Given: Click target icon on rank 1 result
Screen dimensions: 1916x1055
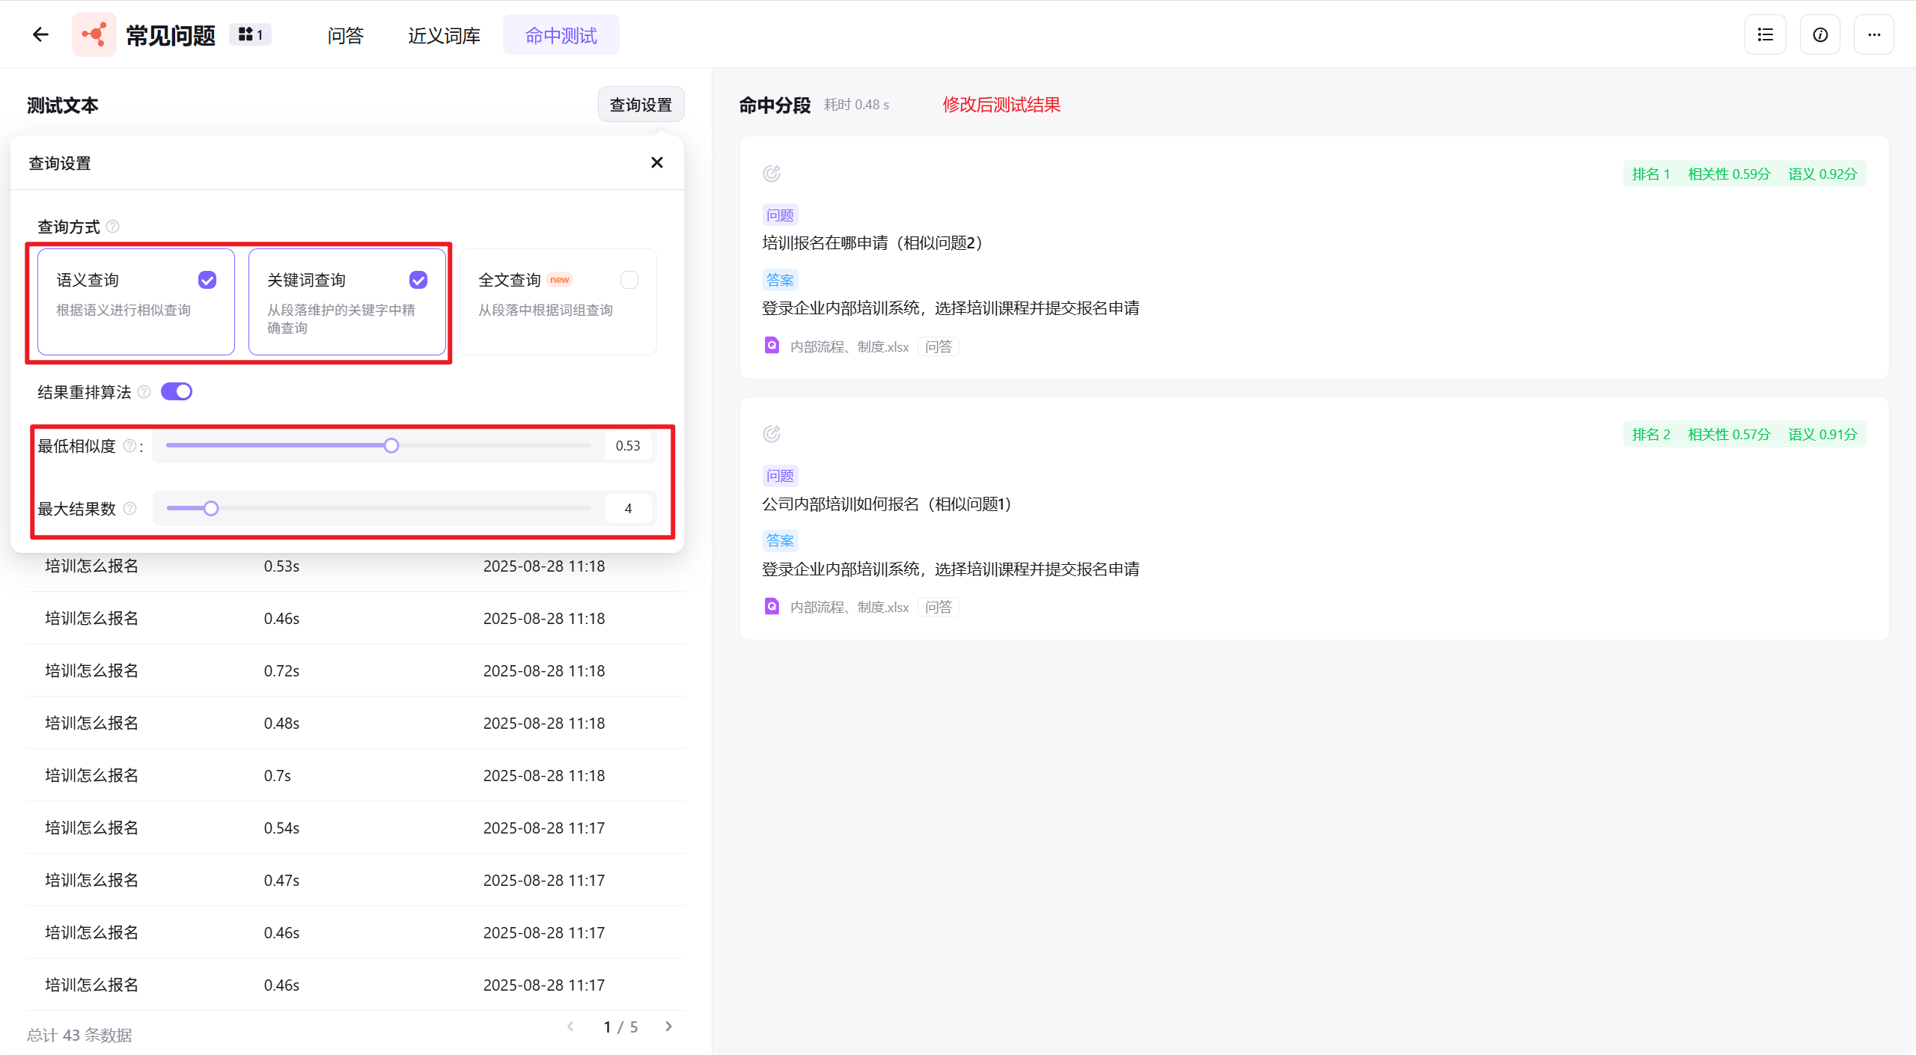Looking at the screenshot, I should pyautogui.click(x=771, y=174).
